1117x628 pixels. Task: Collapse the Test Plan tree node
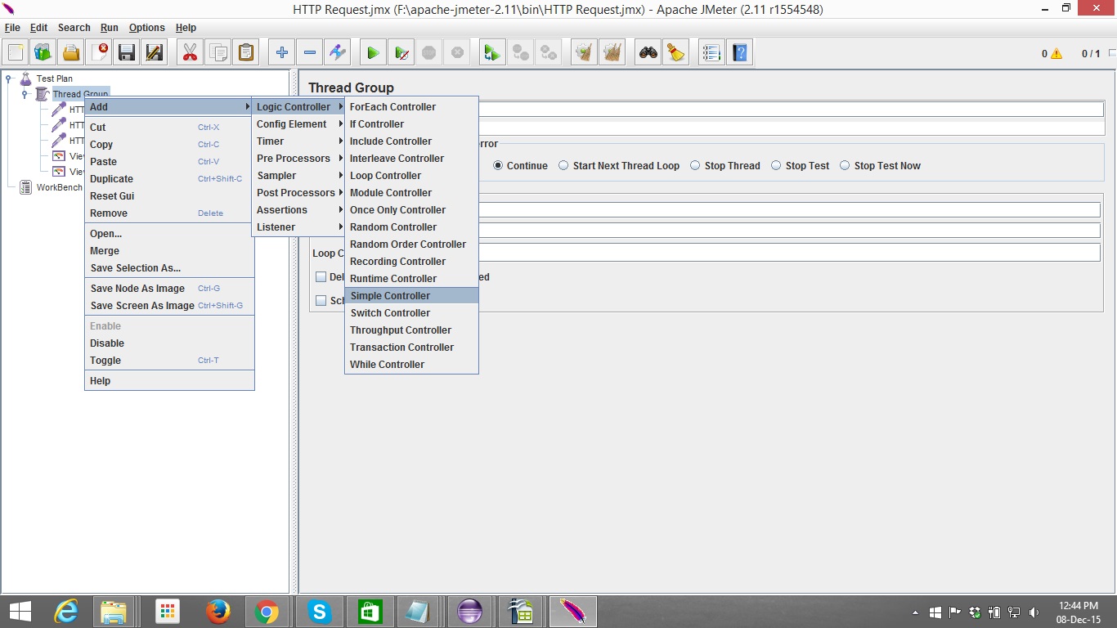click(x=9, y=78)
